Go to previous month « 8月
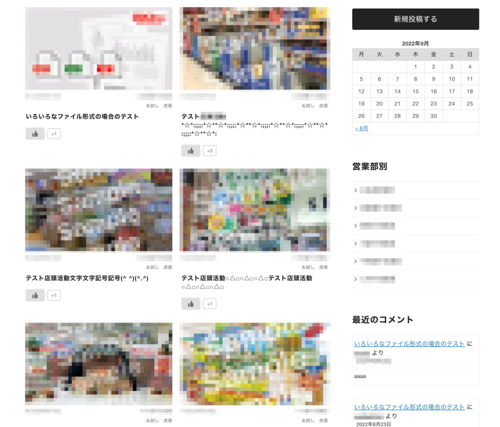The image size is (500, 427). click(x=362, y=129)
